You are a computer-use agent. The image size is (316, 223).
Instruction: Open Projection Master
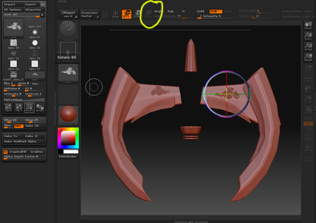pos(89,14)
